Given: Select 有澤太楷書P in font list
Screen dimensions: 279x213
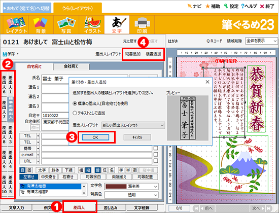Looking at the screenshot, I should point(51,192).
